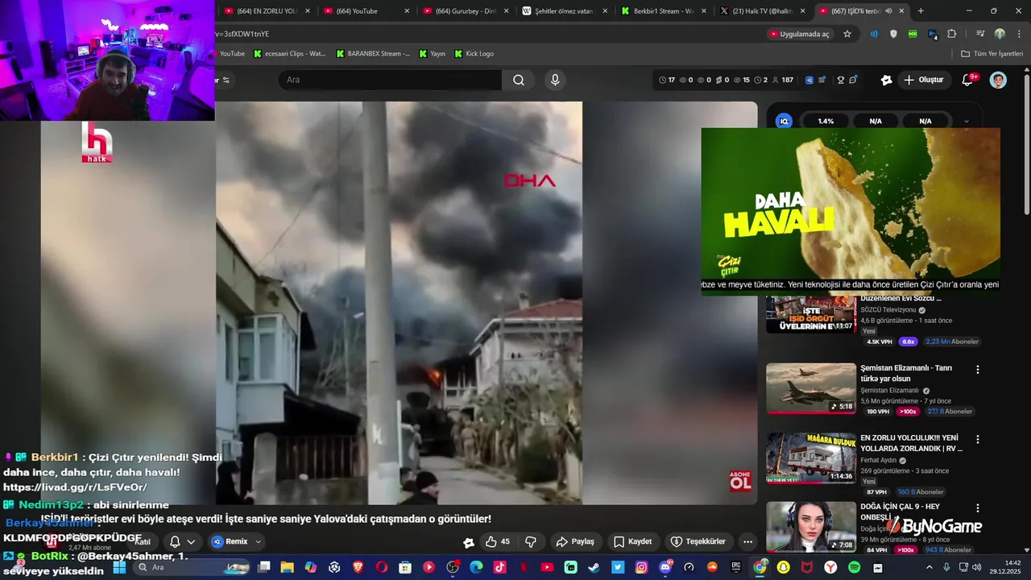
Task: Dislike the video with thumbs down
Action: click(531, 541)
